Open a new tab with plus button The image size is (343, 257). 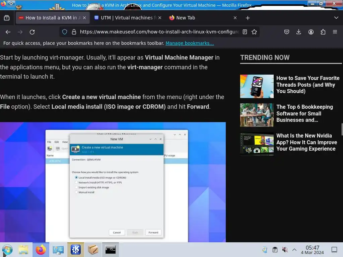[248, 18]
